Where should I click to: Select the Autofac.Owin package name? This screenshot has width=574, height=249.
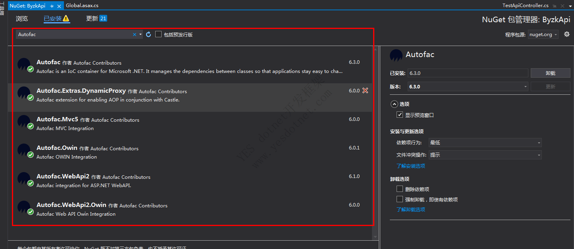57,148
